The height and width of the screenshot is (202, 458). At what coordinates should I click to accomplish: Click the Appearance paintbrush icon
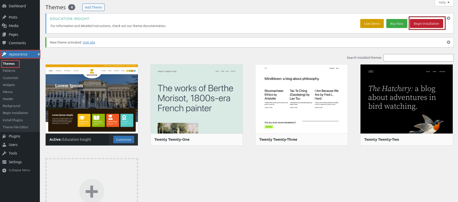pyautogui.click(x=4, y=54)
